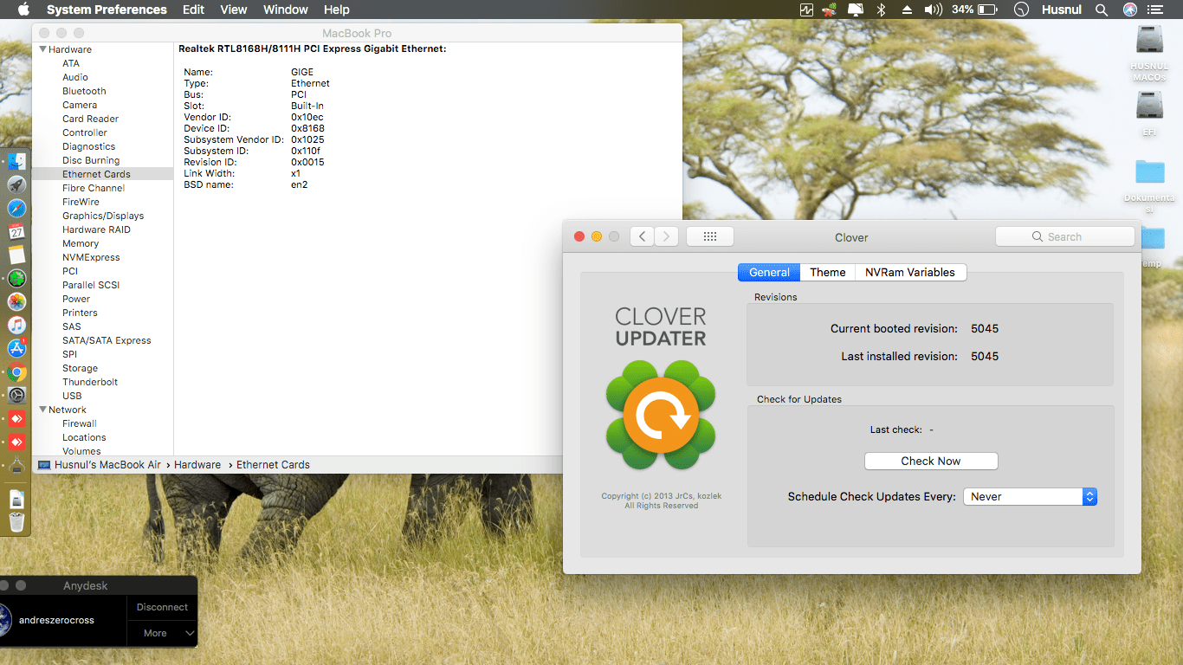This screenshot has width=1183, height=665.
Task: Open Finder from the Dock
Action: pyautogui.click(x=16, y=161)
